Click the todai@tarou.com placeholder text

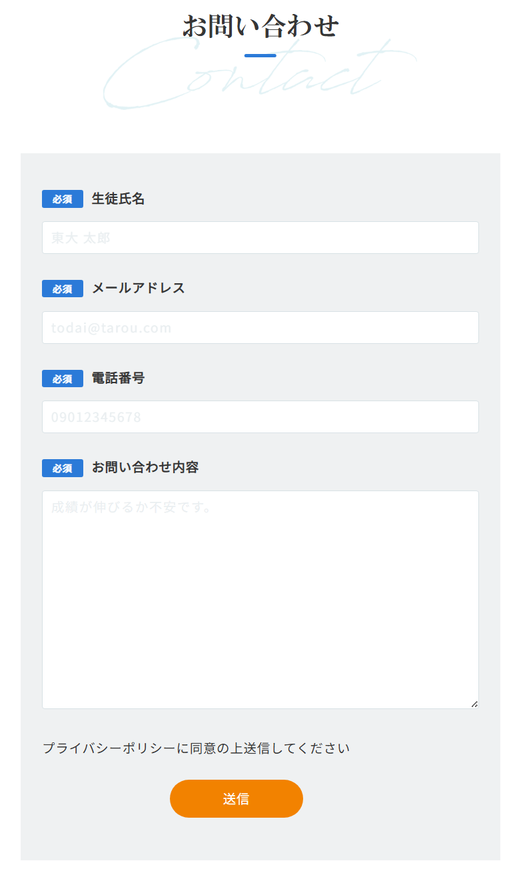click(x=111, y=328)
